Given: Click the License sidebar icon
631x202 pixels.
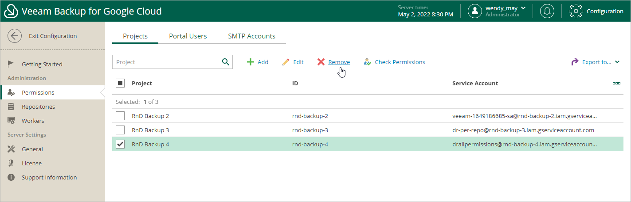Looking at the screenshot, I should pos(12,163).
